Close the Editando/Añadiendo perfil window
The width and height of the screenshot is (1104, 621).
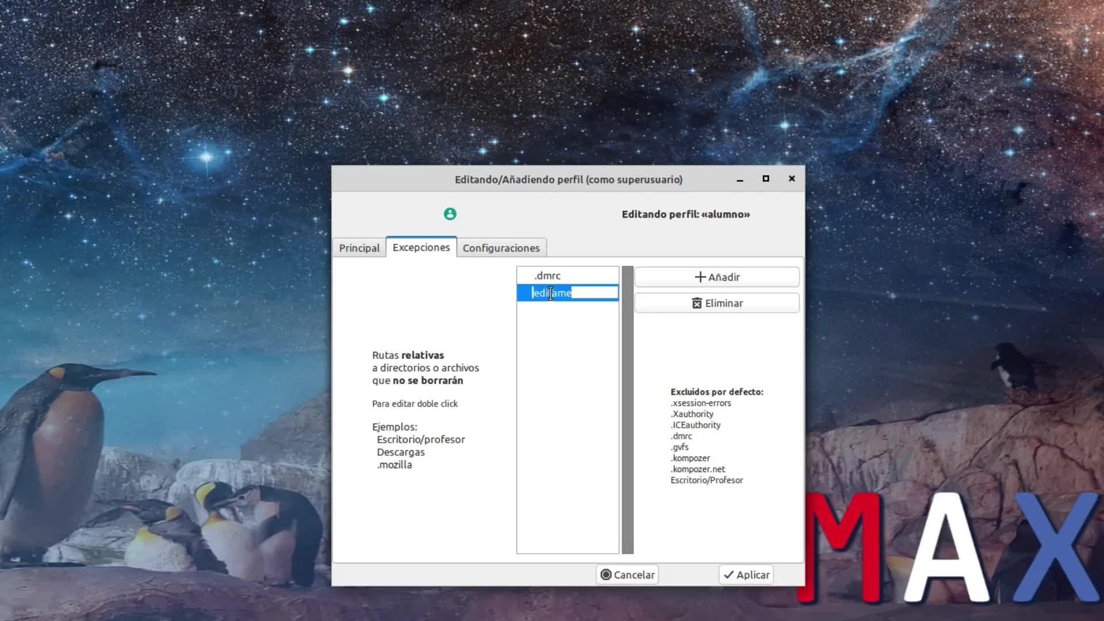pyautogui.click(x=792, y=179)
